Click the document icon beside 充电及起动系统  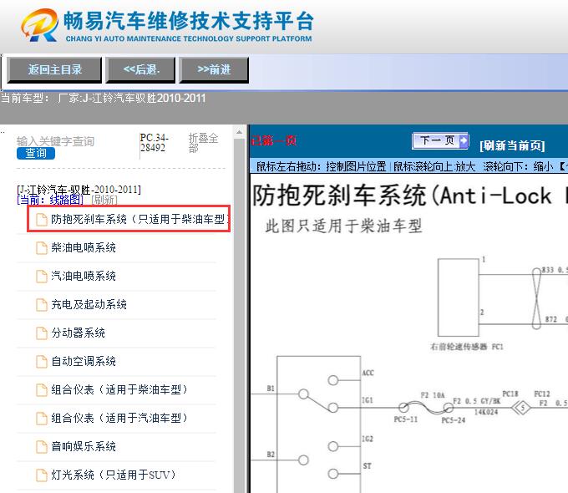pyautogui.click(x=42, y=305)
